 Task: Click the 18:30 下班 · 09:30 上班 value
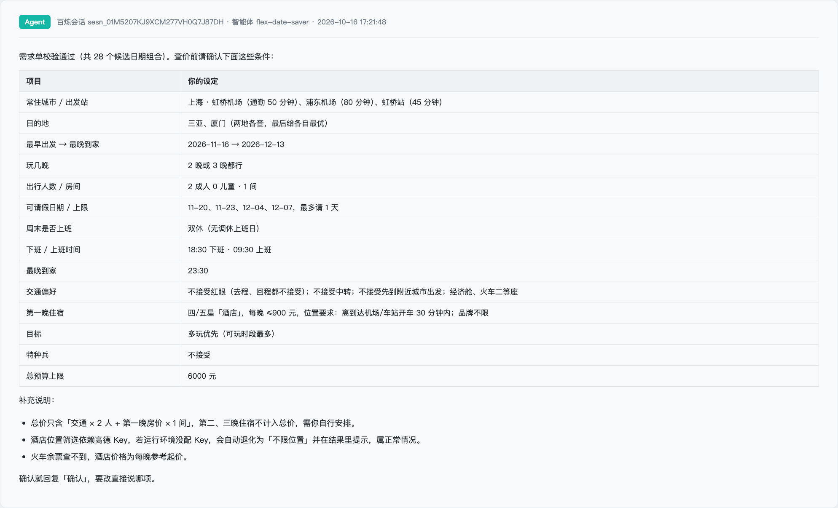(229, 250)
